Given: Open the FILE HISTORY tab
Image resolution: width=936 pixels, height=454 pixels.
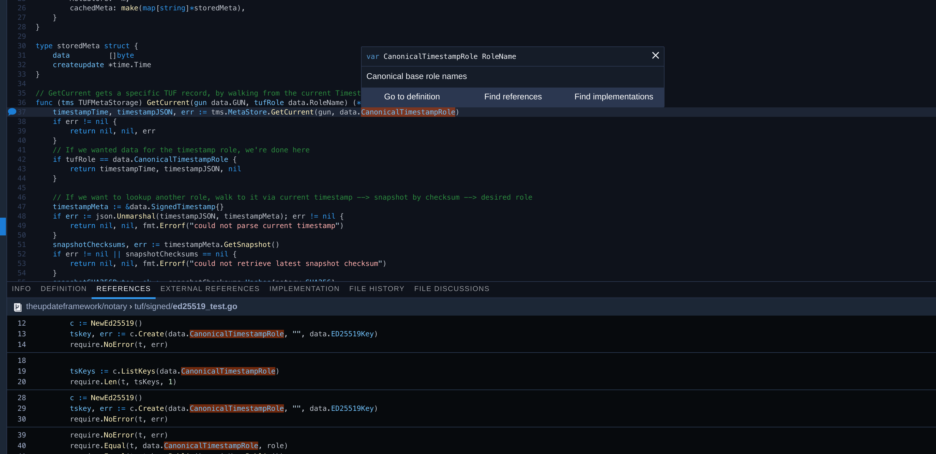Looking at the screenshot, I should click(376, 289).
